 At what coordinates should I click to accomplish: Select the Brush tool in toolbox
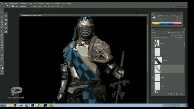click(x=2, y=30)
